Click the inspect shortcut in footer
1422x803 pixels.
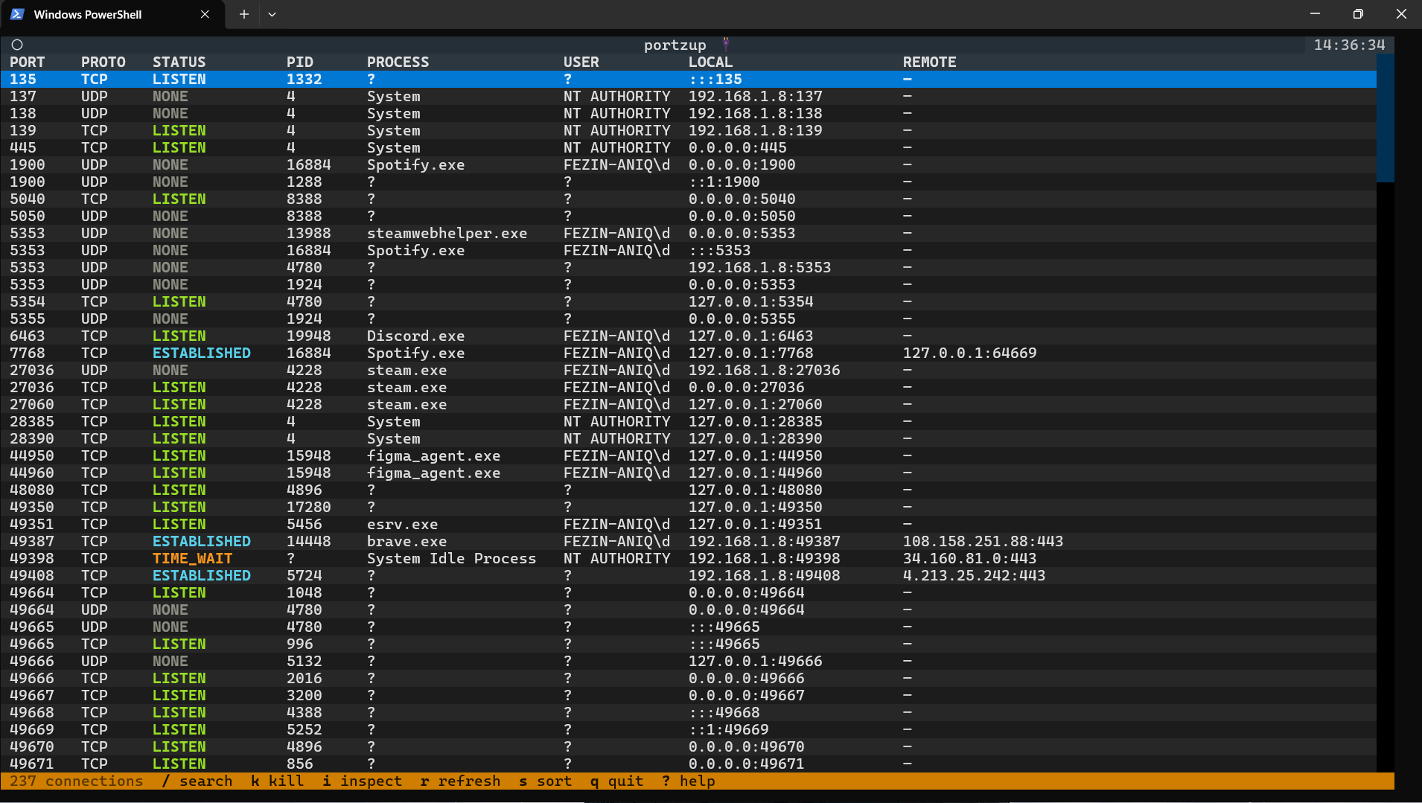click(362, 781)
